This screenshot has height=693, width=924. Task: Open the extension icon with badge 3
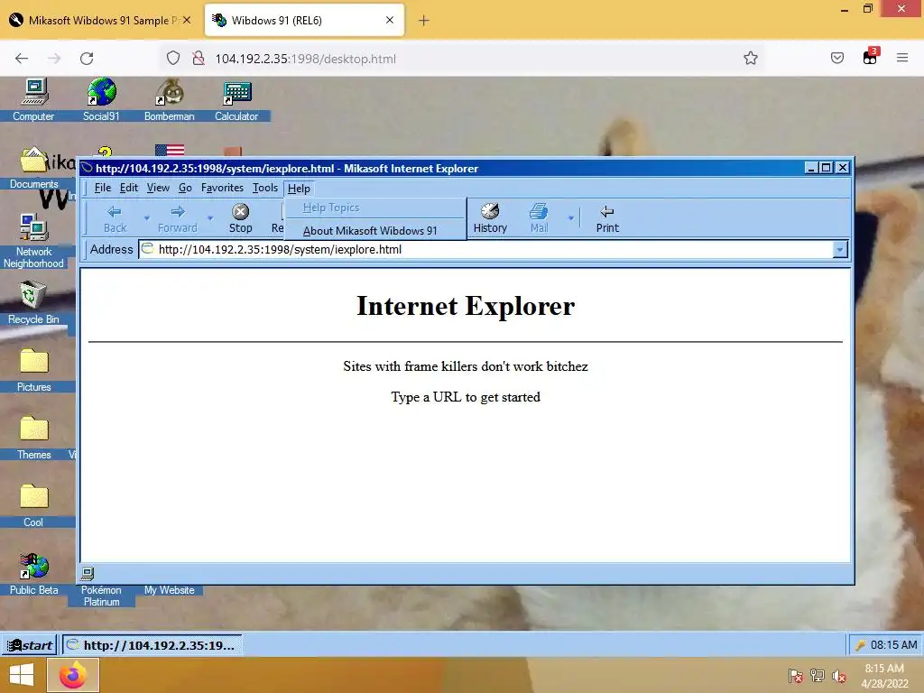click(x=871, y=57)
